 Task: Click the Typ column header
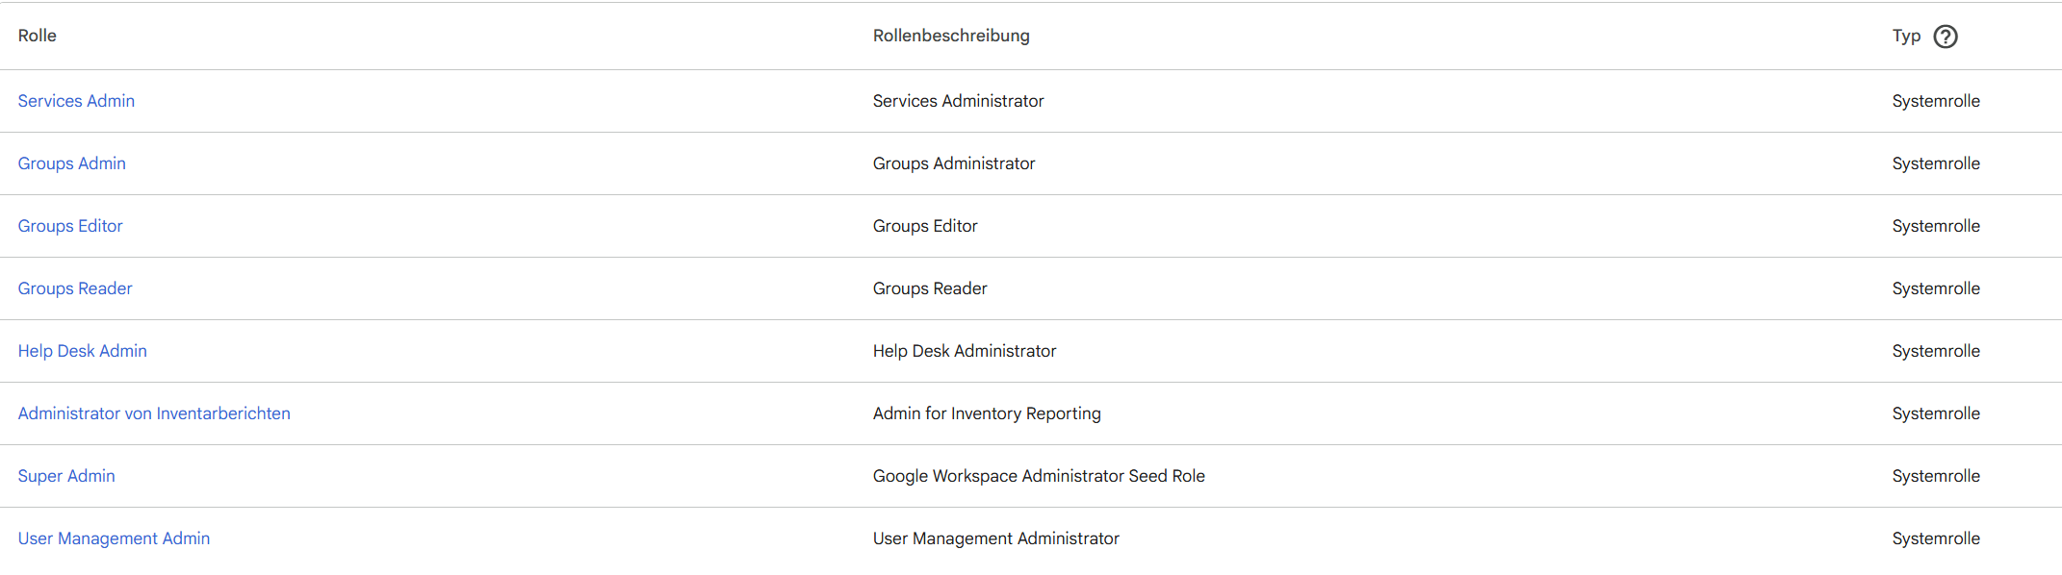coord(1905,36)
